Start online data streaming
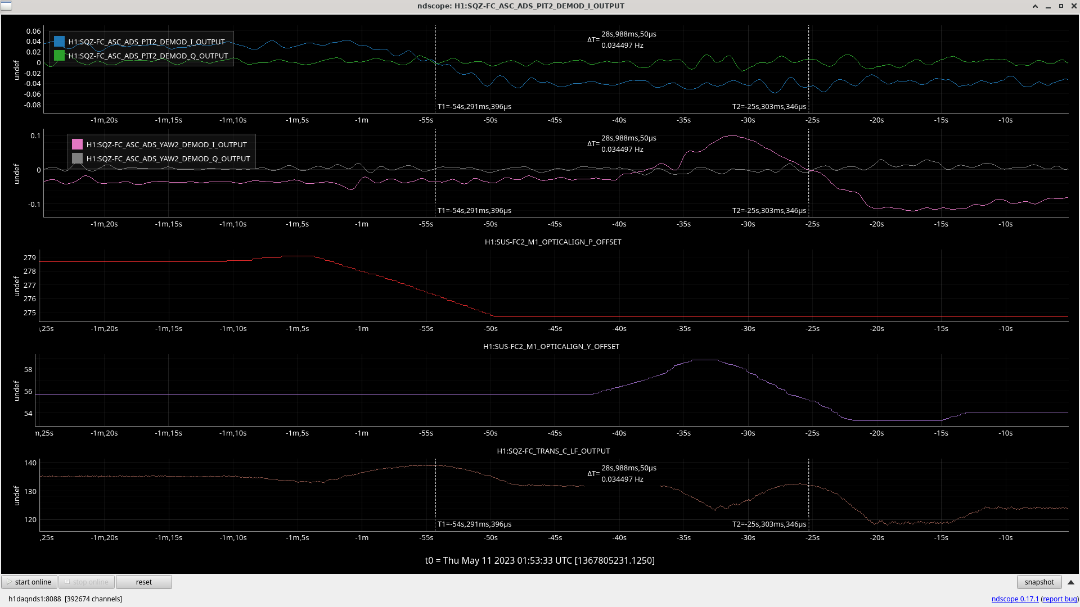 click(x=29, y=582)
